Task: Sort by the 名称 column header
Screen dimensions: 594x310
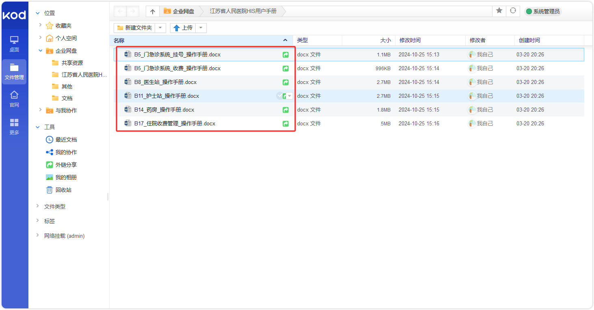Action: [x=201, y=40]
